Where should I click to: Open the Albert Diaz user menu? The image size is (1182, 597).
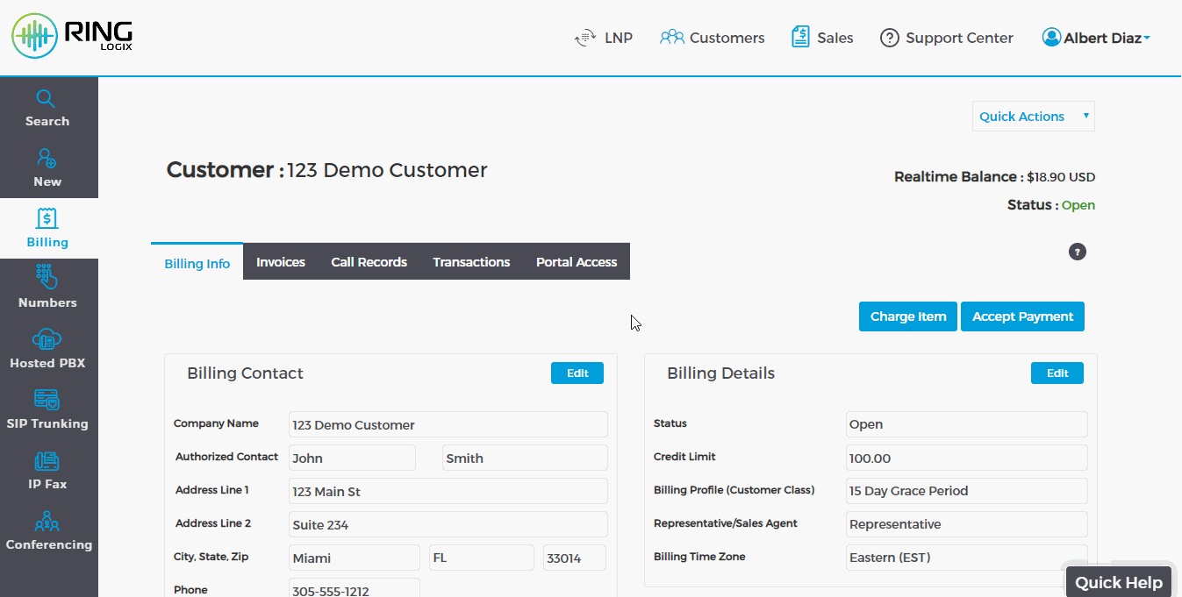point(1096,38)
